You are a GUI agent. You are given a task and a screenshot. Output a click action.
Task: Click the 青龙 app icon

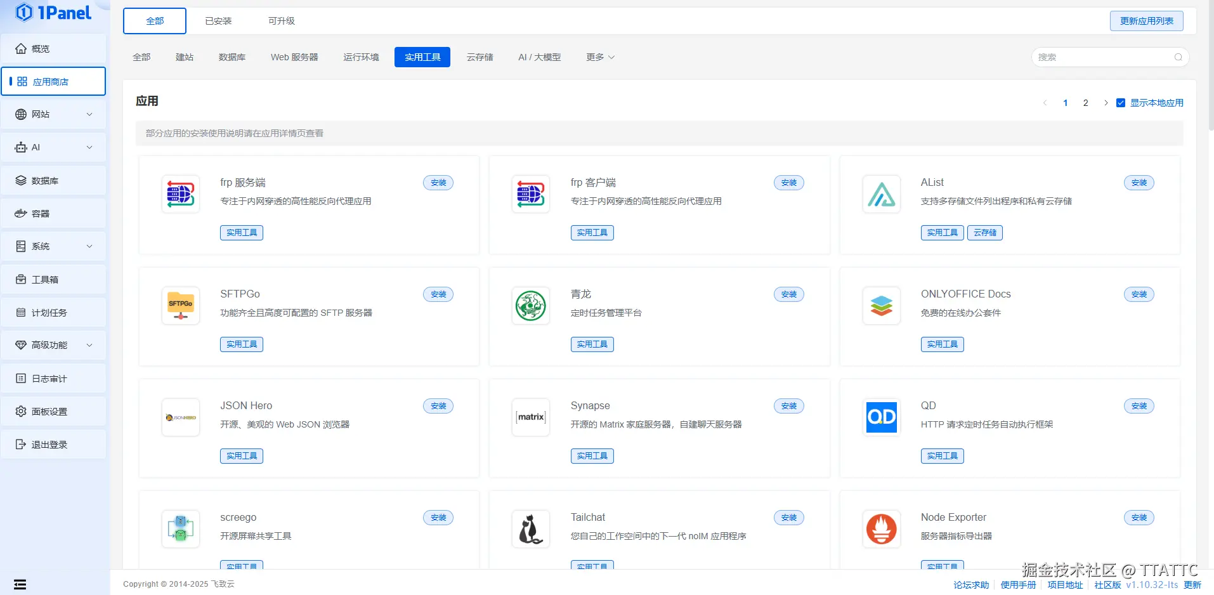pyautogui.click(x=531, y=306)
